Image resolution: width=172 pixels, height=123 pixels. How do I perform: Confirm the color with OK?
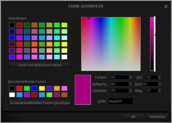[133, 117]
